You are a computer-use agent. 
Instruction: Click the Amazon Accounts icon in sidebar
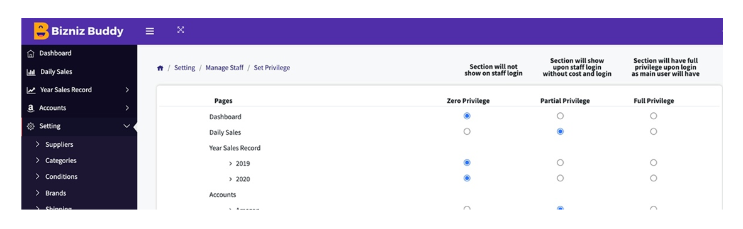tap(31, 108)
